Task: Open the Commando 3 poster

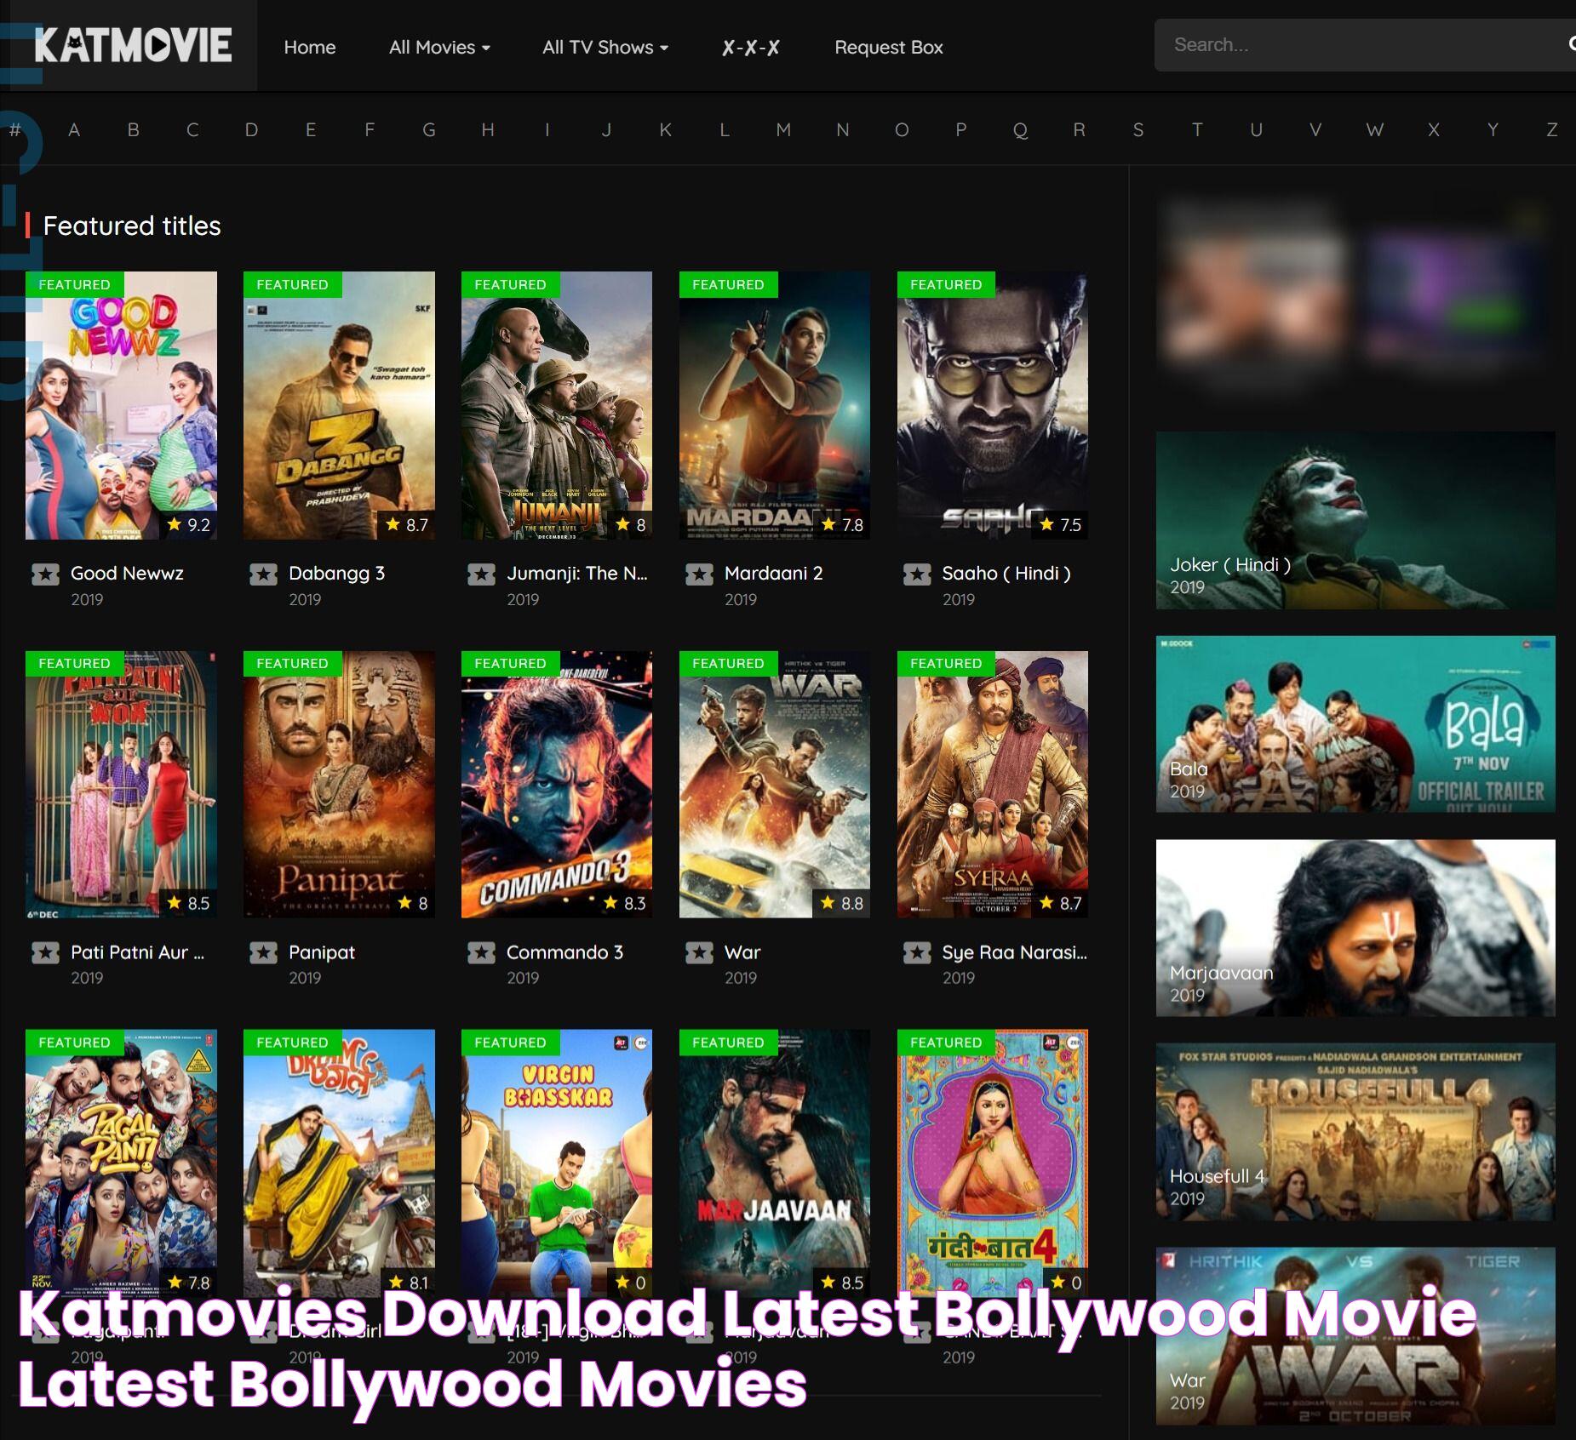Action: [x=557, y=785]
